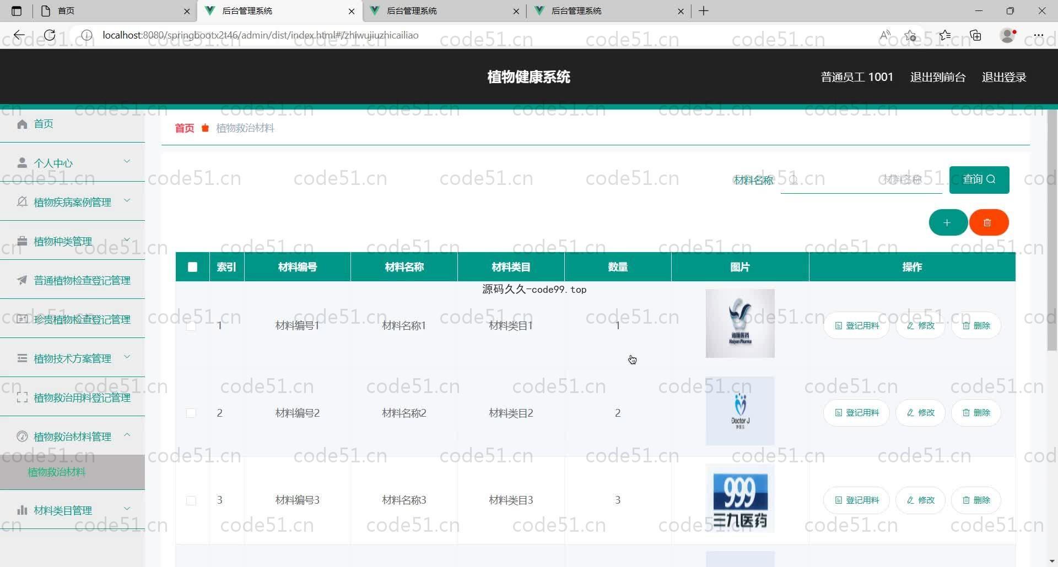The width and height of the screenshot is (1058, 567).
Task: Click 修改 for 材料名称3 row
Action: pos(921,500)
